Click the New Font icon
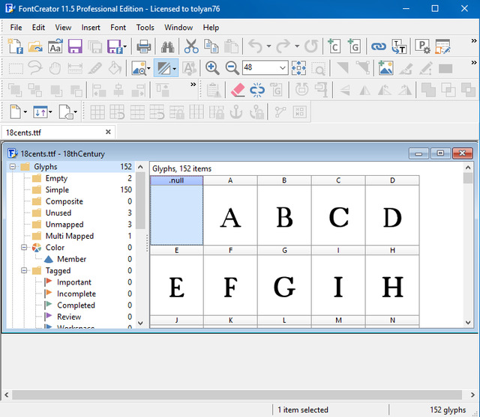 point(15,46)
